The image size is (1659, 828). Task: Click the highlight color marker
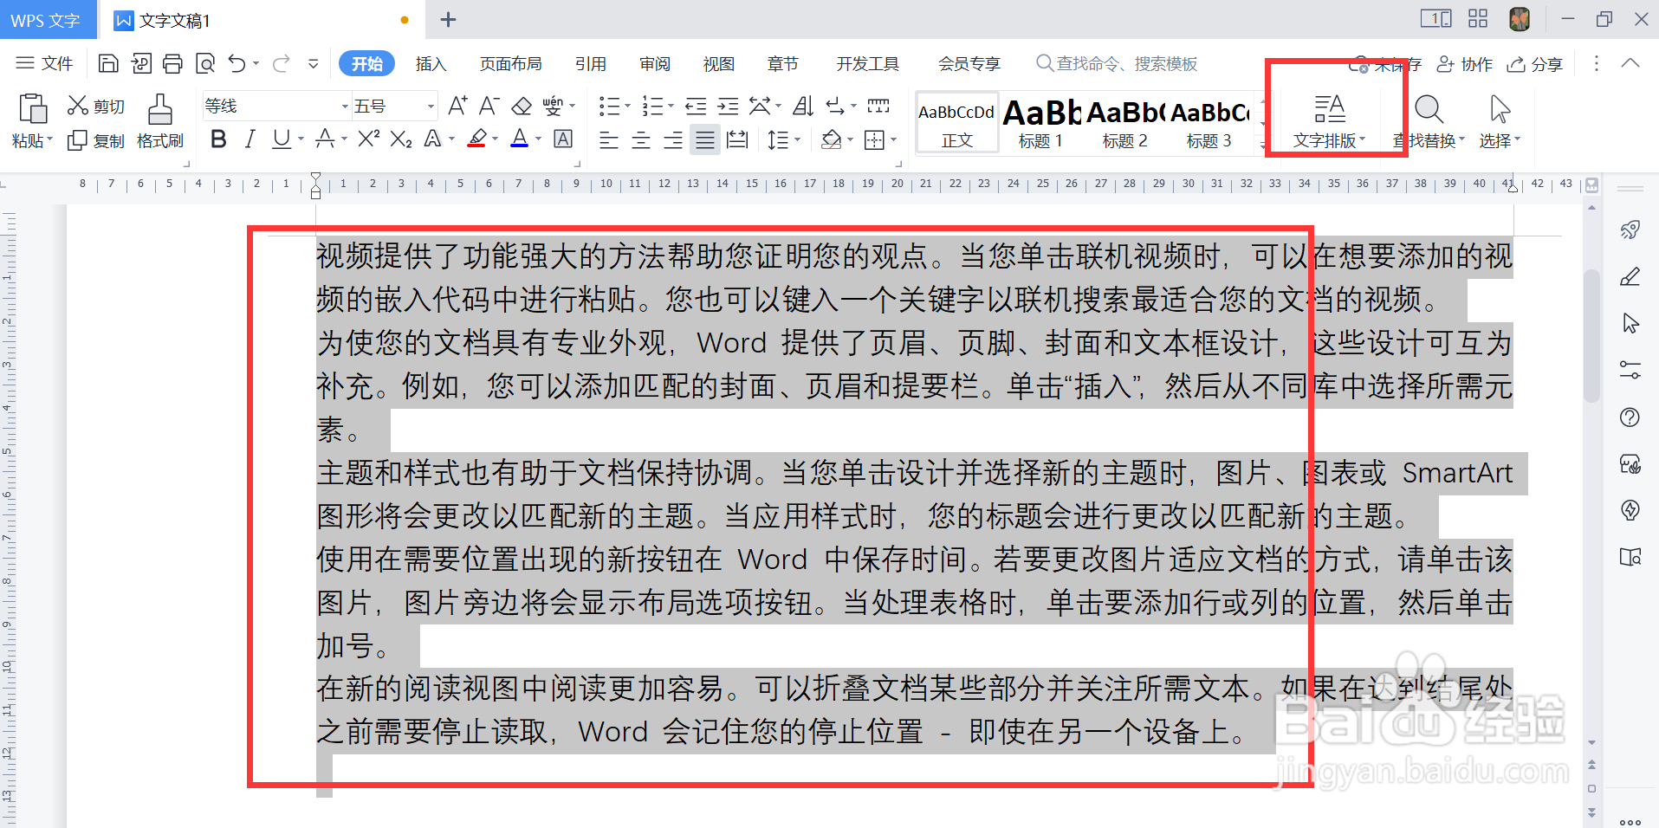477,139
